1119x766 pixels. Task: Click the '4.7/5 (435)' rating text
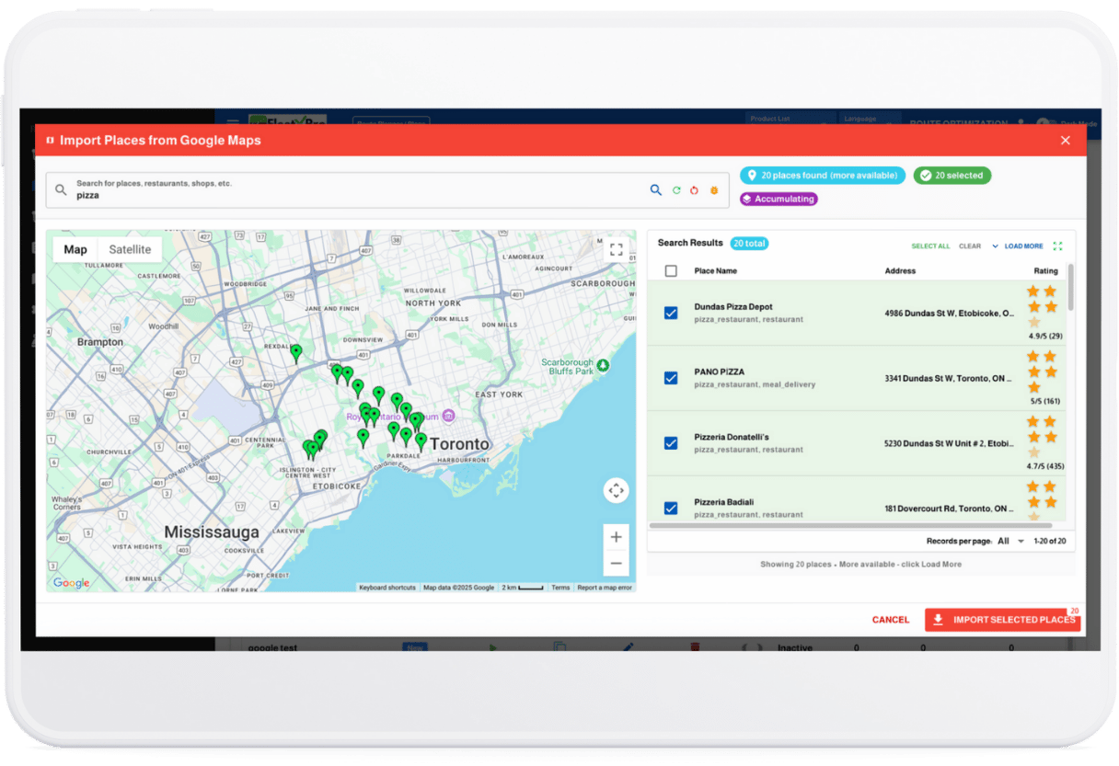1044,466
